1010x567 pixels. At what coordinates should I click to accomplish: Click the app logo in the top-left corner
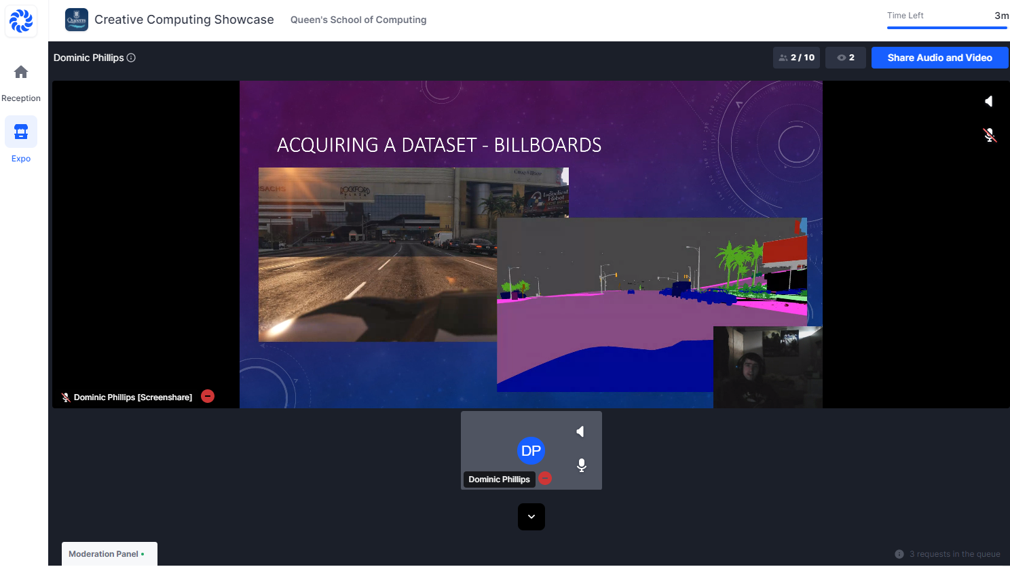coord(21,21)
